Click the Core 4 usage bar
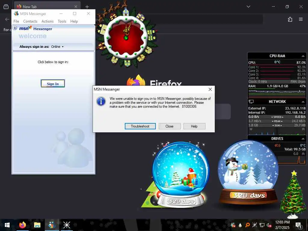 click(278, 79)
